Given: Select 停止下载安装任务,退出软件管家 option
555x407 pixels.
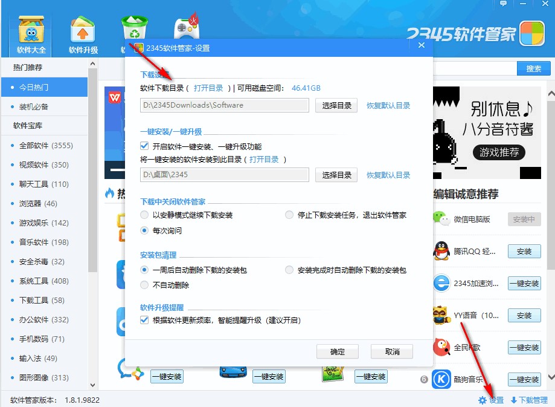Looking at the screenshot, I should (x=289, y=215).
